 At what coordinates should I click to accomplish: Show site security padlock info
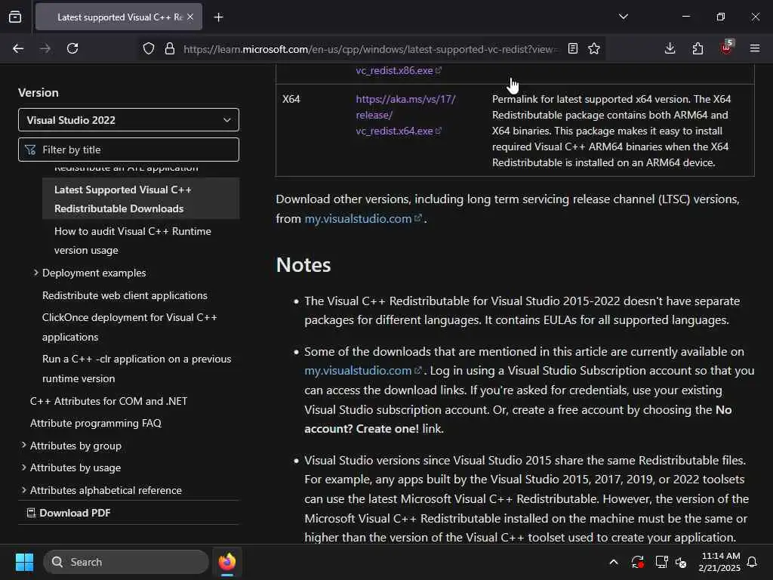pyautogui.click(x=170, y=49)
